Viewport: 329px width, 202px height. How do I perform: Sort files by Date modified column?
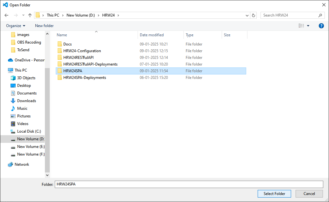[x=152, y=35]
